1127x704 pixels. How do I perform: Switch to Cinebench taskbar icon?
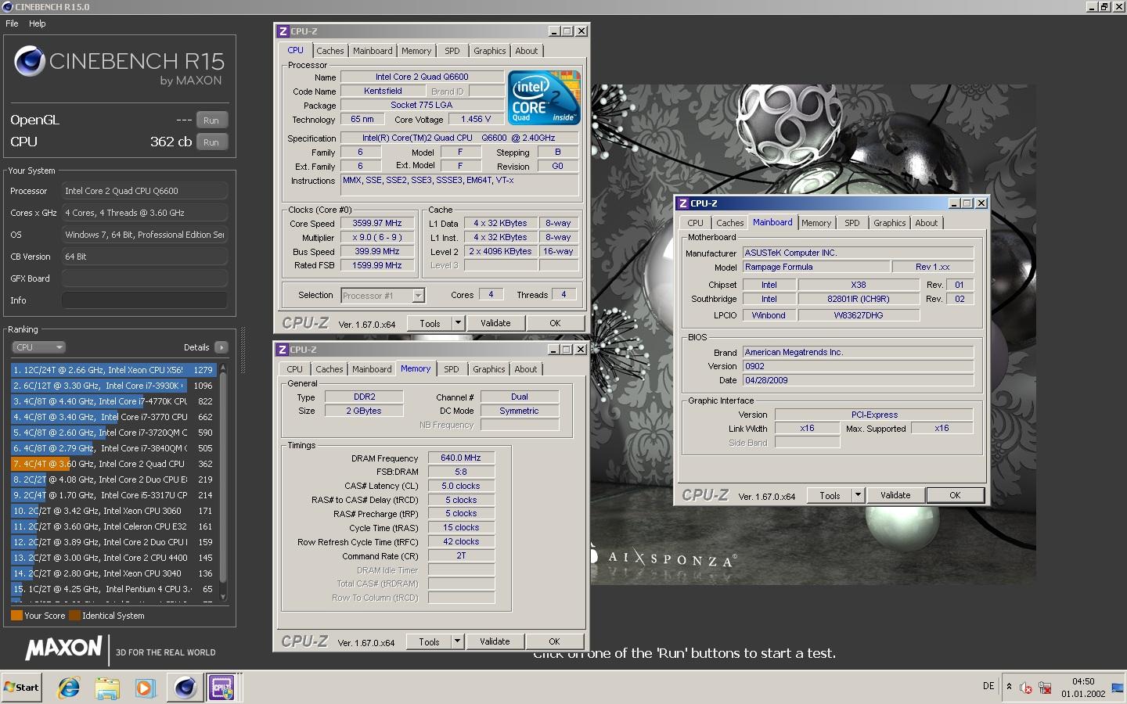(185, 688)
